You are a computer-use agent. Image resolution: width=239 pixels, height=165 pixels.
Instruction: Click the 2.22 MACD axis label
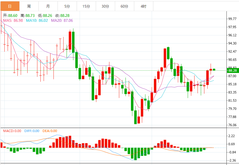coord(232,136)
